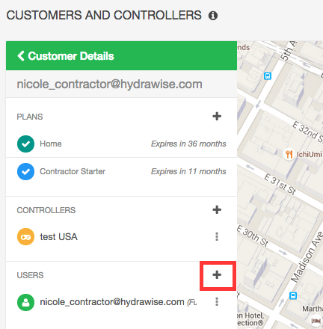The image size is (323, 329).
Task: Click the transit stop icon near 5th Ave
Action: tap(268, 76)
